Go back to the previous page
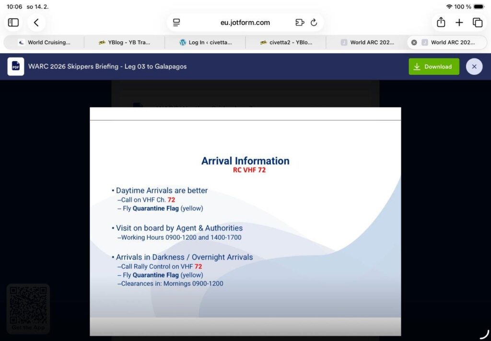This screenshot has height=341, width=491. click(x=36, y=23)
